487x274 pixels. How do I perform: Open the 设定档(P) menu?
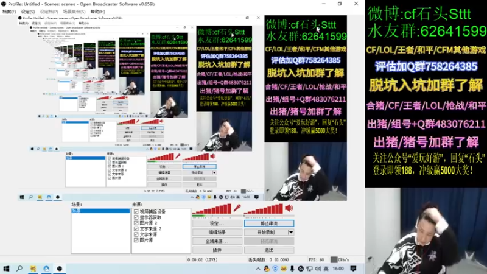tap(49, 12)
